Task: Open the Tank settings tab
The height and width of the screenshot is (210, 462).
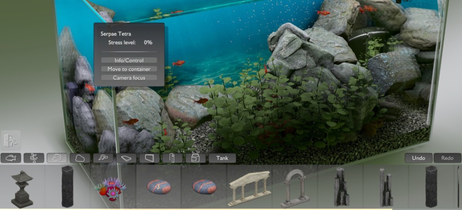Action: coord(222,158)
